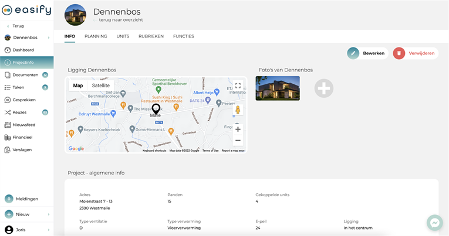449x236 pixels.
Task: Open Nieuwsfeed in the sidebar
Action: point(25,125)
